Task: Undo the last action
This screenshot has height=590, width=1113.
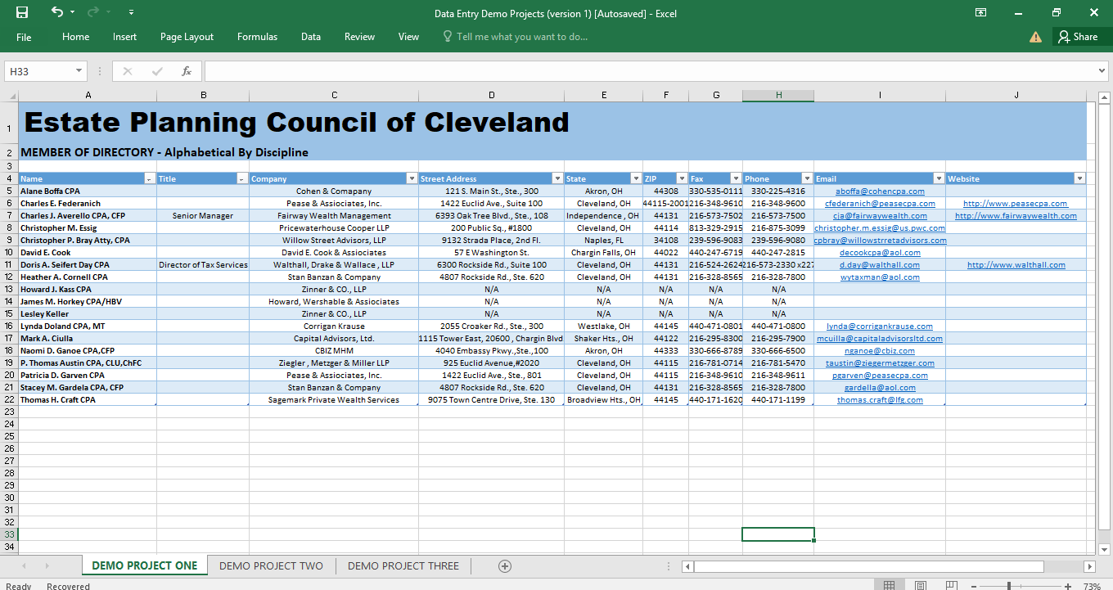Action: [56, 12]
